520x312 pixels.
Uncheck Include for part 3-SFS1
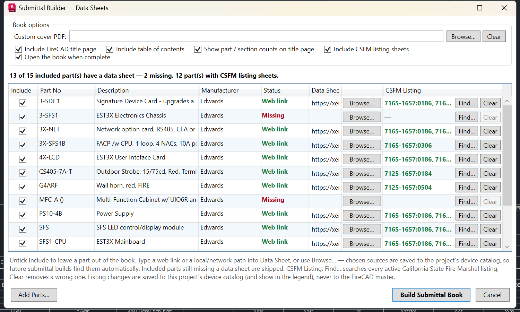pyautogui.click(x=23, y=117)
